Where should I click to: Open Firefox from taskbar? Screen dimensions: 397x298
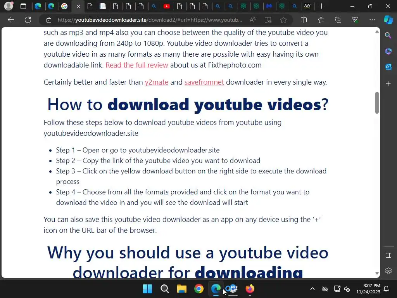[x=250, y=289]
